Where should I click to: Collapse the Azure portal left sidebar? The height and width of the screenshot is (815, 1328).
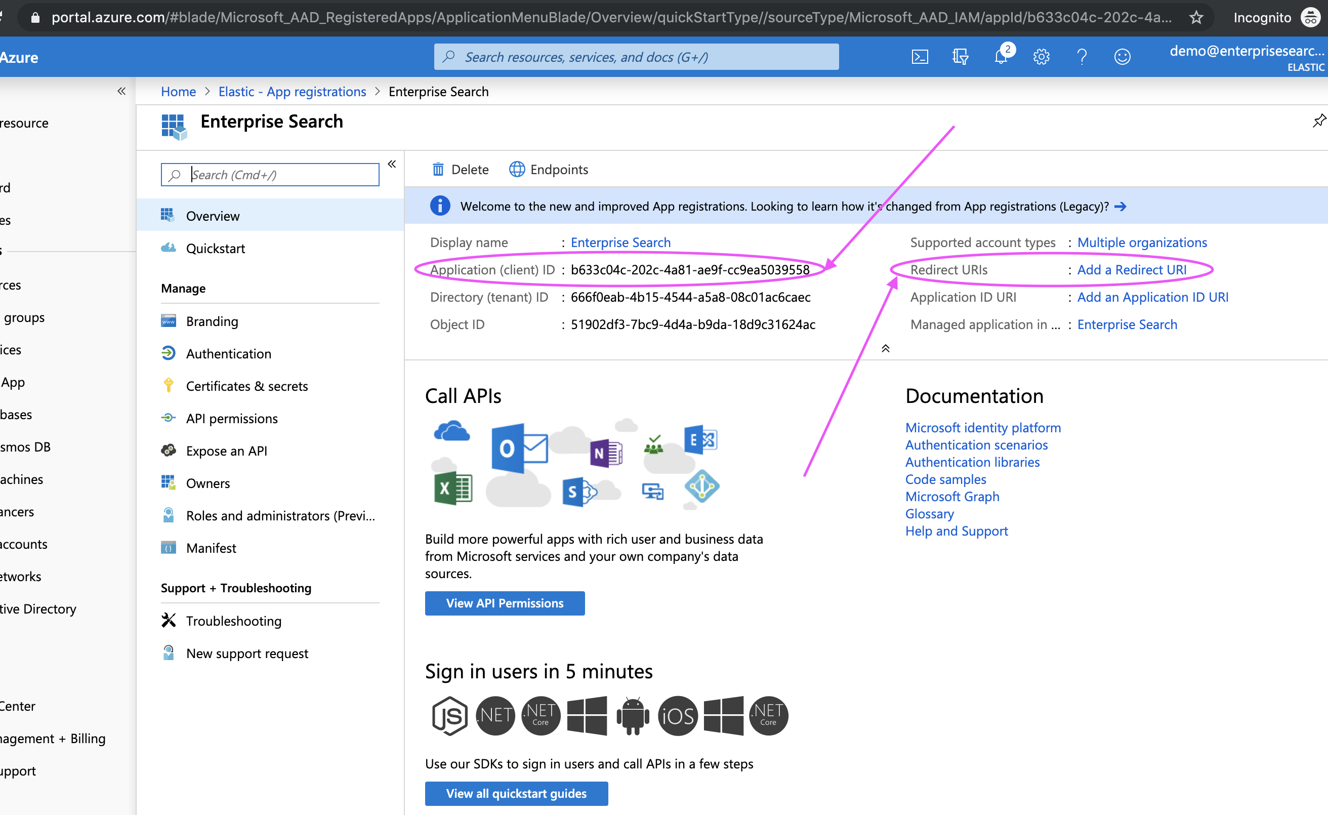[x=122, y=91]
